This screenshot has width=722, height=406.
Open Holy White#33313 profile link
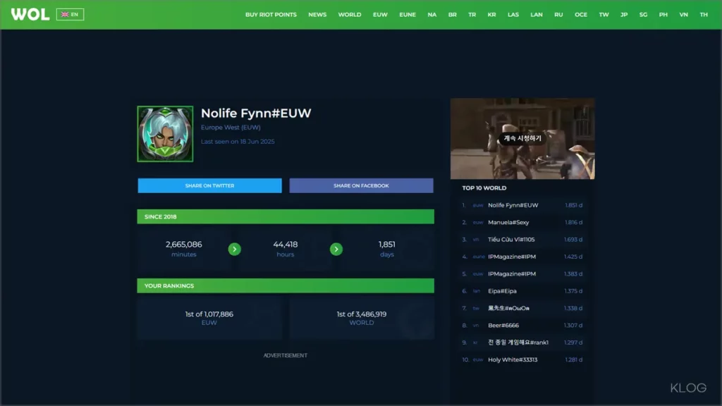pyautogui.click(x=513, y=359)
